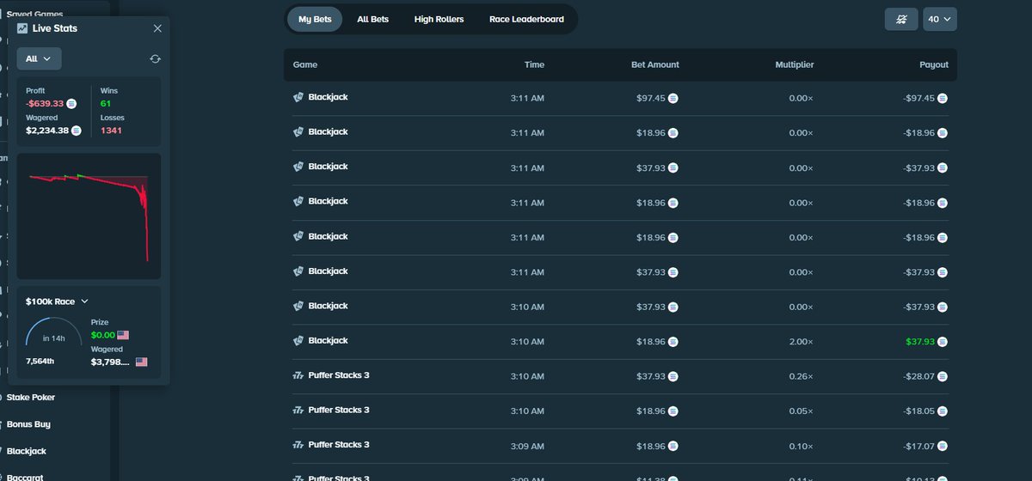Click the 0.10× multiplier value
The image size is (1032, 481).
tap(802, 446)
